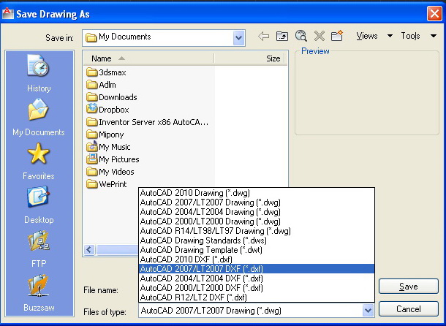Choose AutoCAD Drawing Template (*.dwt)
The width and height of the screenshot is (446, 326).
257,250
